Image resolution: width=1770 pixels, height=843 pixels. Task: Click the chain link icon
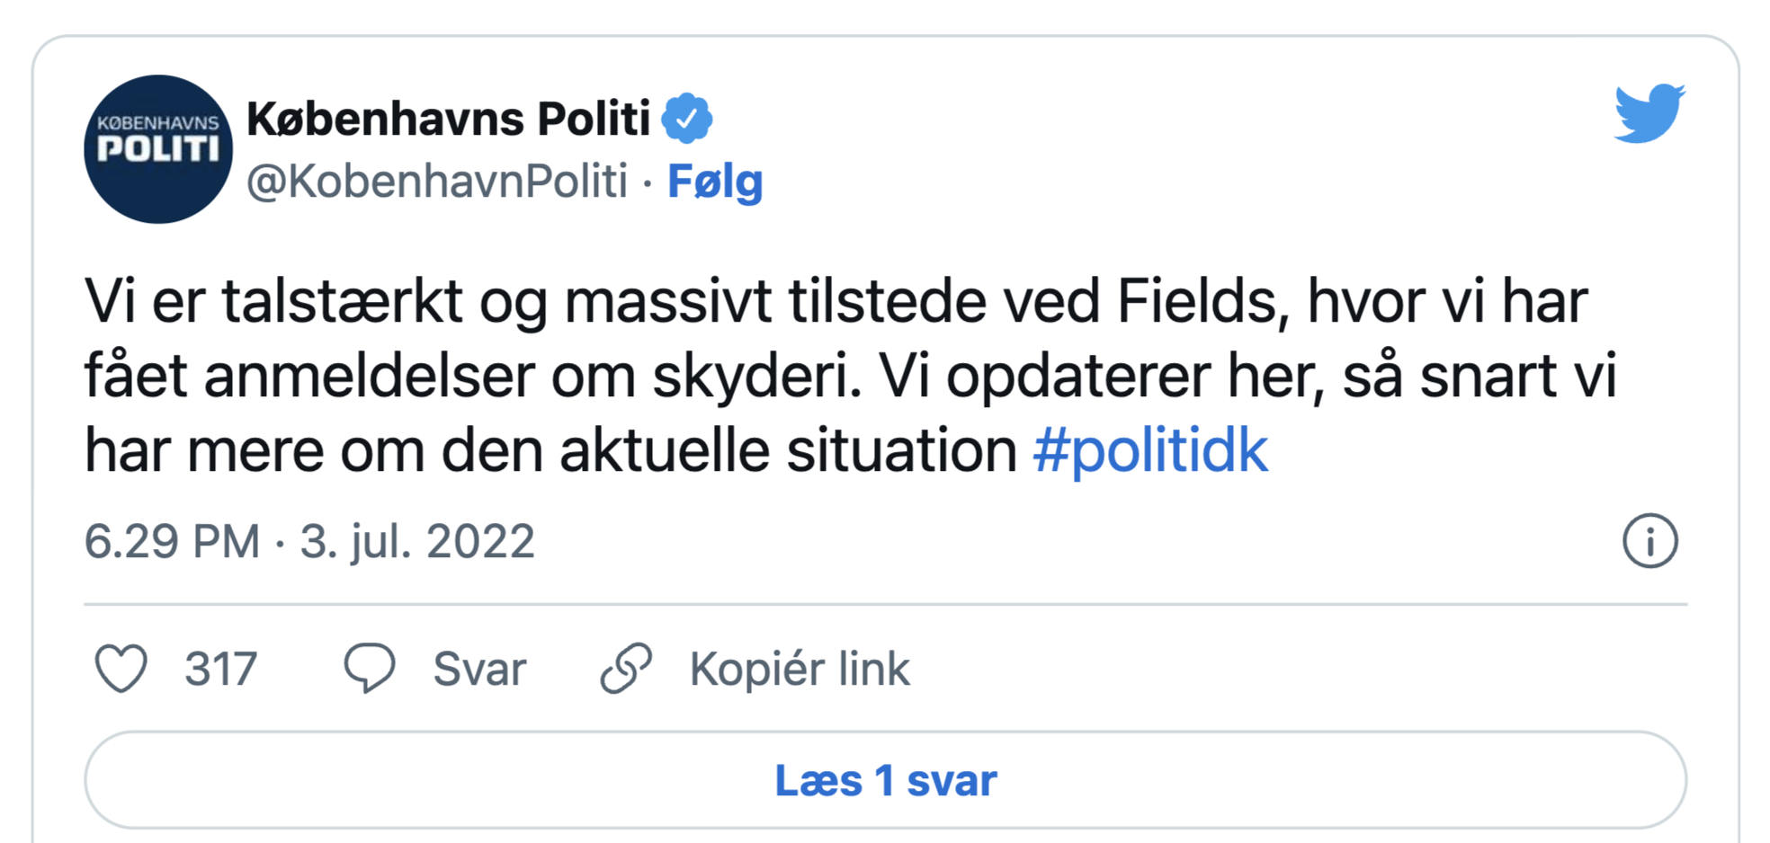[626, 668]
